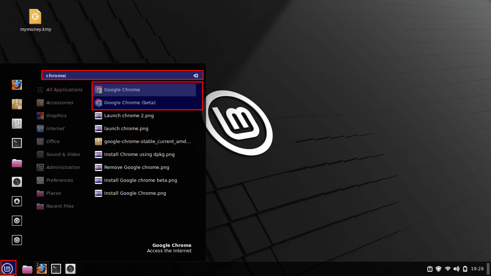Select the Internet category
The image size is (491, 276).
tap(51, 129)
